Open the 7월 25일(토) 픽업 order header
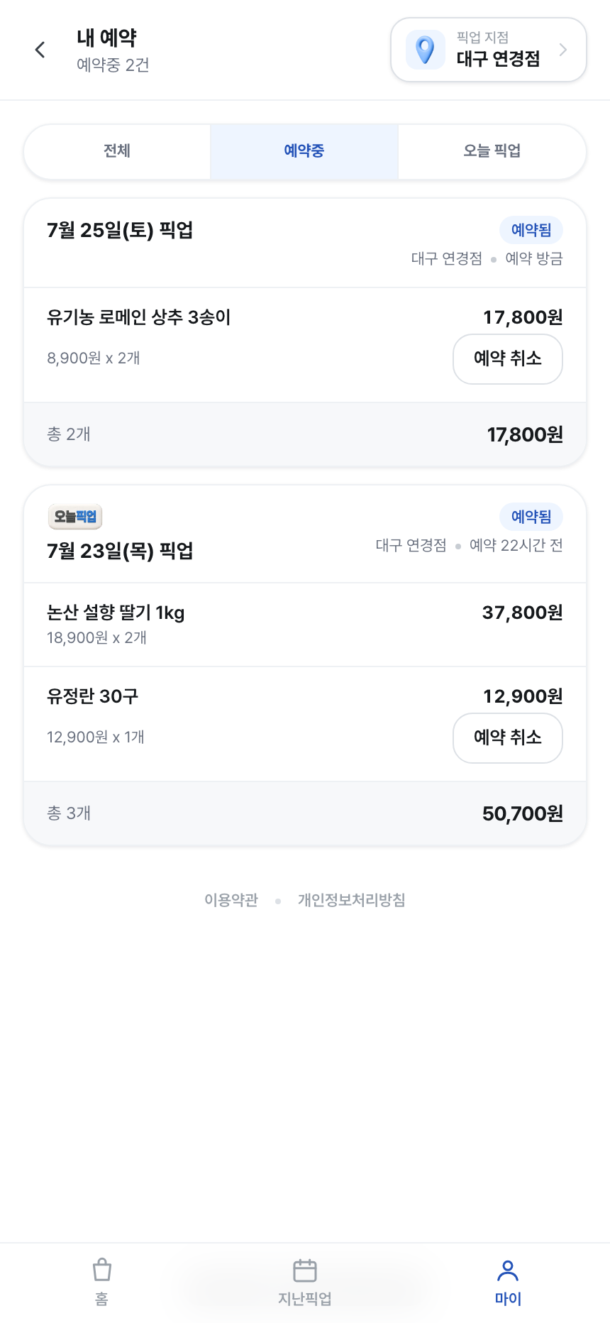 tap(305, 243)
